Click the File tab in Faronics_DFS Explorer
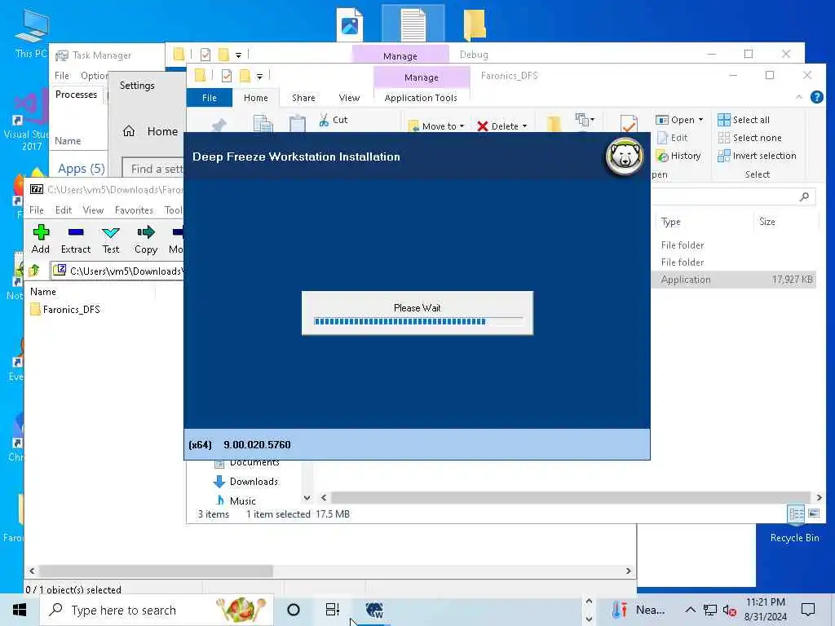835x626 pixels. [x=210, y=98]
